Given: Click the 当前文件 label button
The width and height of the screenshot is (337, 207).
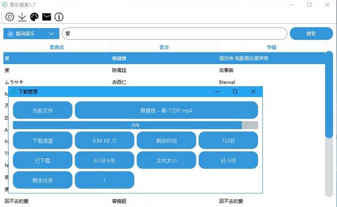Looking at the screenshot, I should click(x=43, y=110).
